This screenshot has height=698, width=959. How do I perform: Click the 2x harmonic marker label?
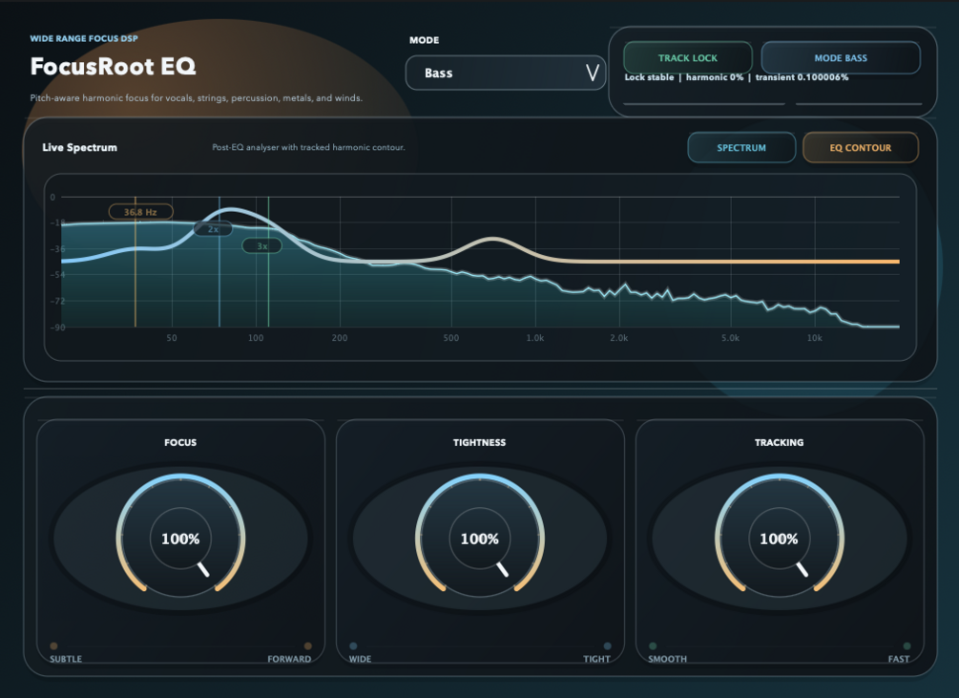[213, 229]
